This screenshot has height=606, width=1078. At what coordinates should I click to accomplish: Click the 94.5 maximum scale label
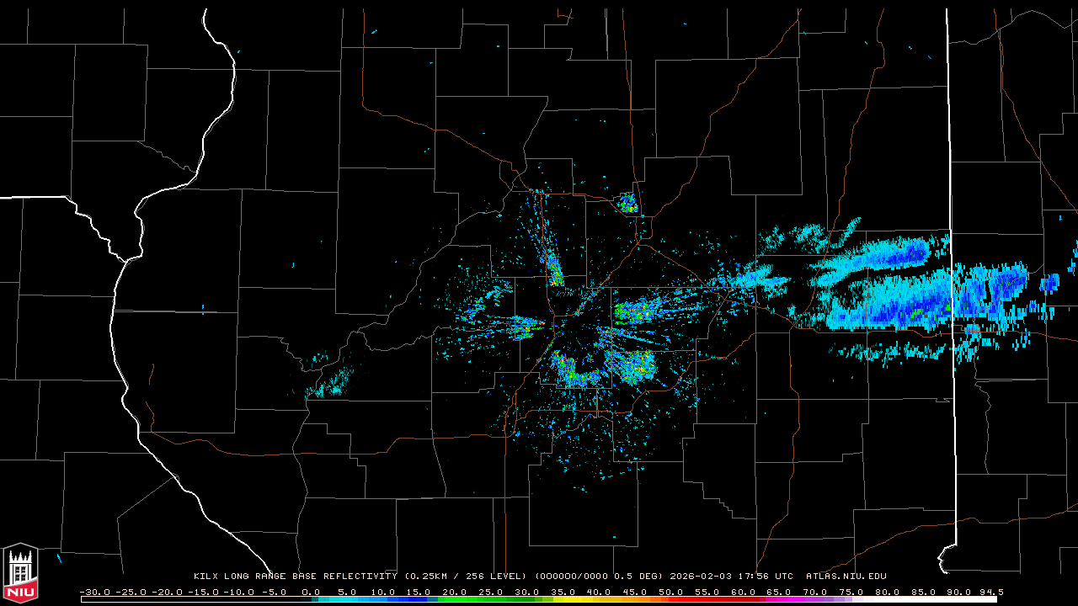pyautogui.click(x=990, y=593)
